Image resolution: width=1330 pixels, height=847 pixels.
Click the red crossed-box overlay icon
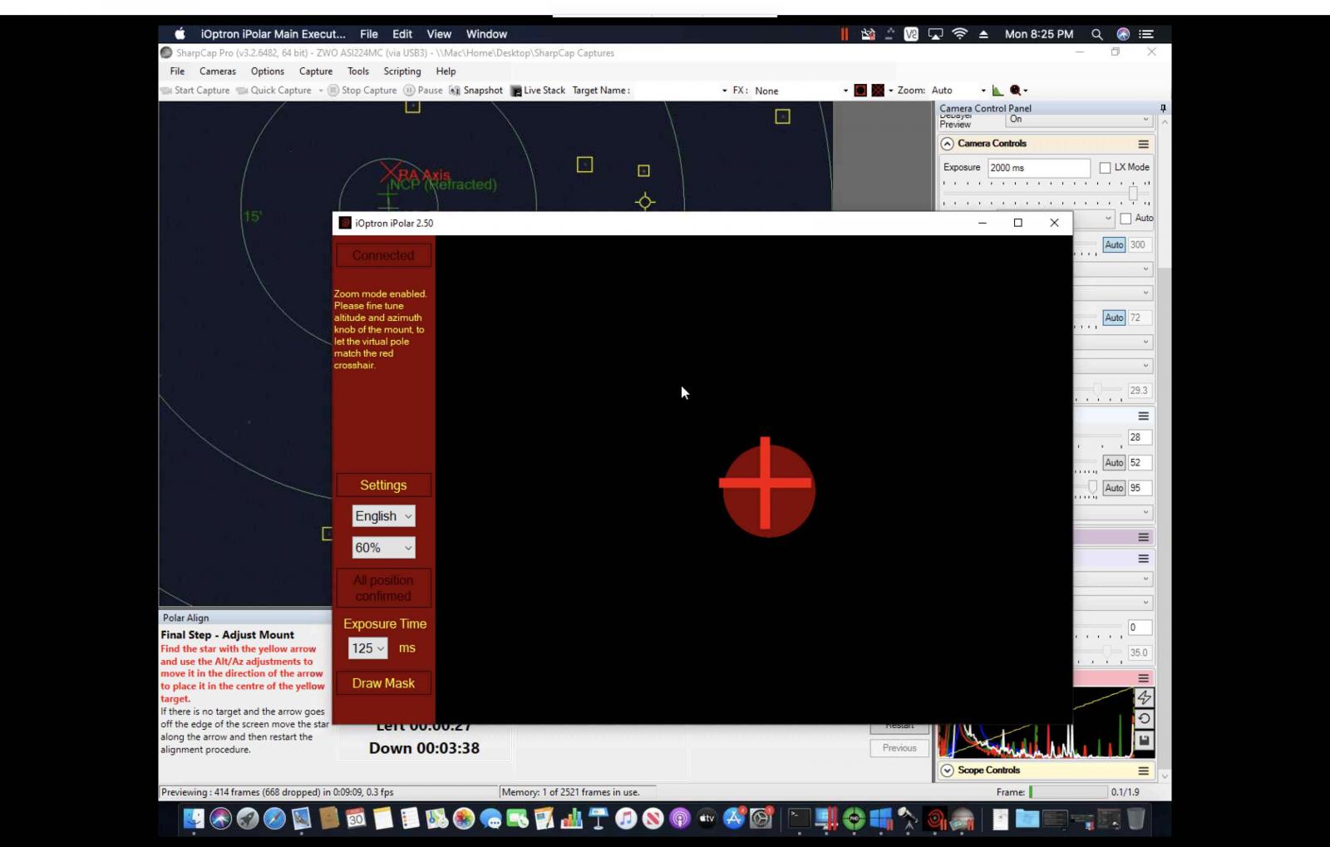(x=878, y=91)
